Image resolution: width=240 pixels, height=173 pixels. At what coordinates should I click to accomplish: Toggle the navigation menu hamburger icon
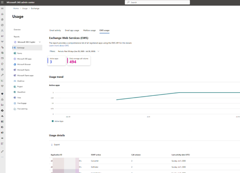pos(2,8)
